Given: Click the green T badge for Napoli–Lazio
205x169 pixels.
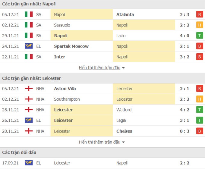Looking at the screenshot, I should click(200, 36).
